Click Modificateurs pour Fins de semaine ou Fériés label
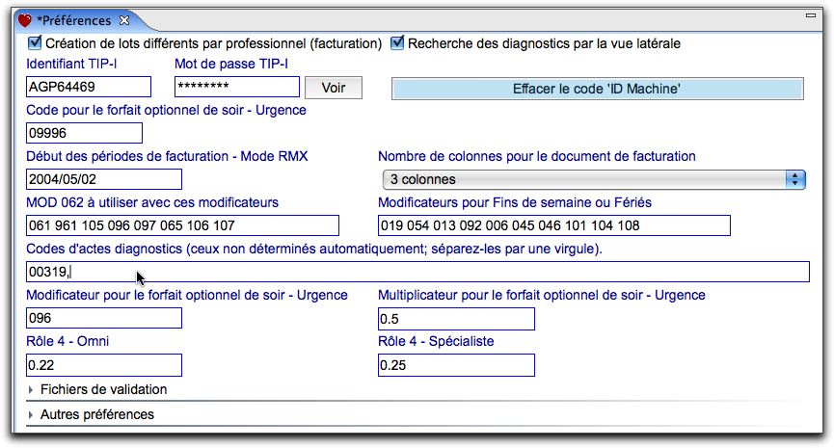This screenshot has width=834, height=448. pos(515,202)
